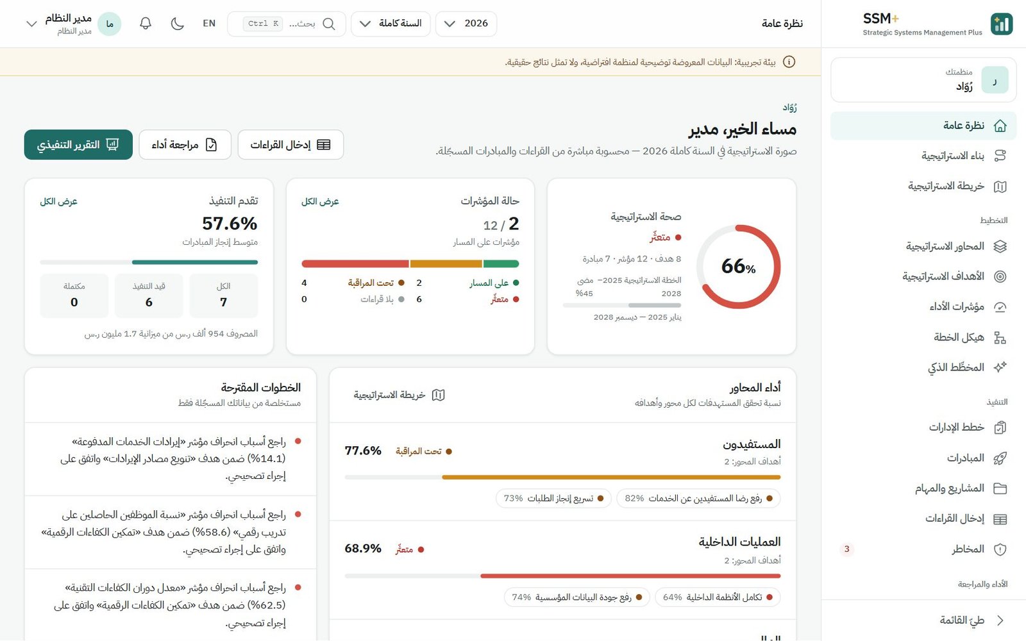Click the مراجعة أداء button
This screenshot has width=1026, height=641.
185,145
